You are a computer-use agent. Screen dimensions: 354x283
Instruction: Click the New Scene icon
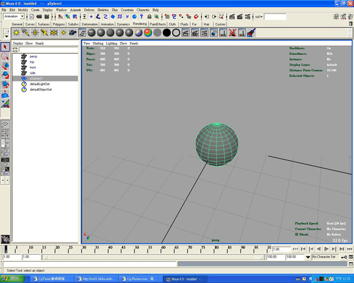32,17
